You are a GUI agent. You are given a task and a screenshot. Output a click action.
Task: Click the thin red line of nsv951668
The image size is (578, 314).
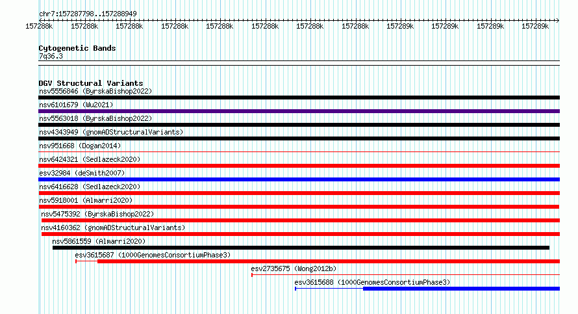pyautogui.click(x=299, y=151)
